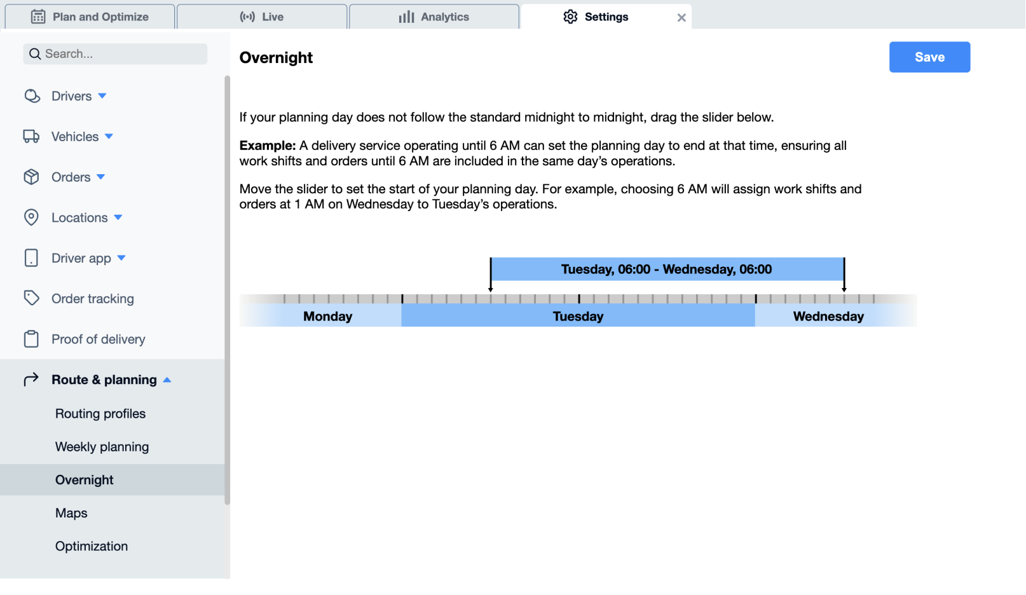Click the Orders box icon
The width and height of the screenshot is (1026, 595).
(x=31, y=177)
